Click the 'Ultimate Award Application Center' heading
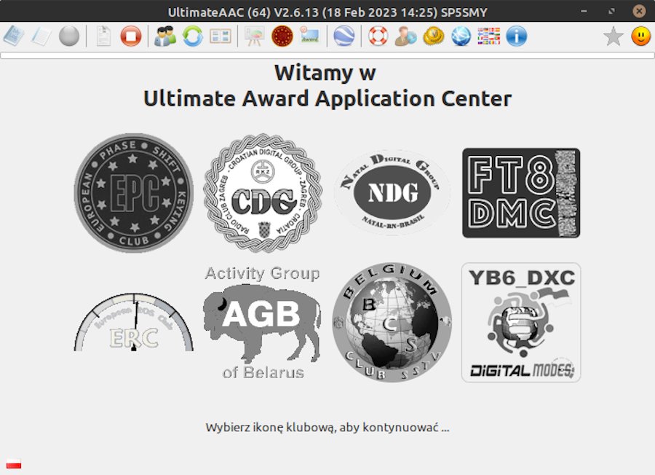Screen dimensions: 655x475 327,98
